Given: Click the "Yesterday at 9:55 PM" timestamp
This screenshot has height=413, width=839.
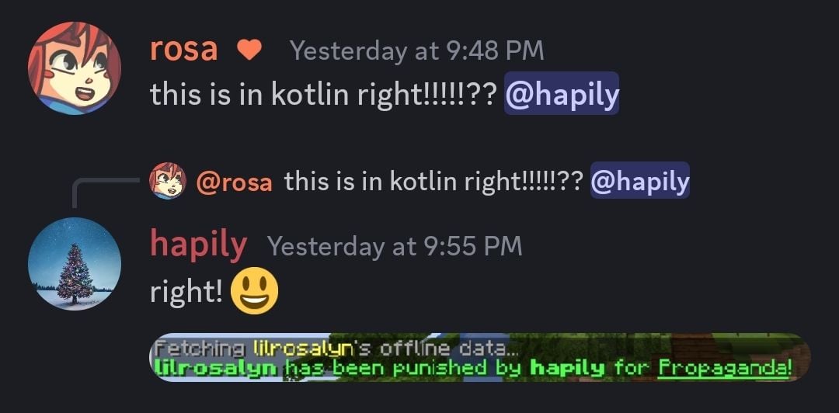Looking at the screenshot, I should pyautogui.click(x=395, y=246).
